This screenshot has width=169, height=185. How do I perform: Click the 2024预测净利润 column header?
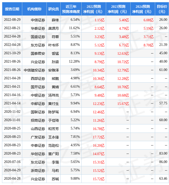tap(143, 9)
